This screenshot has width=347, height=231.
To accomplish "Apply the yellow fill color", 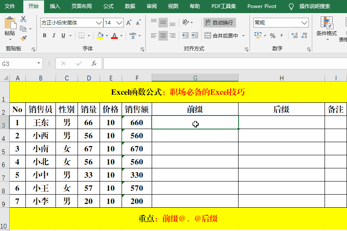I will click(x=100, y=36).
